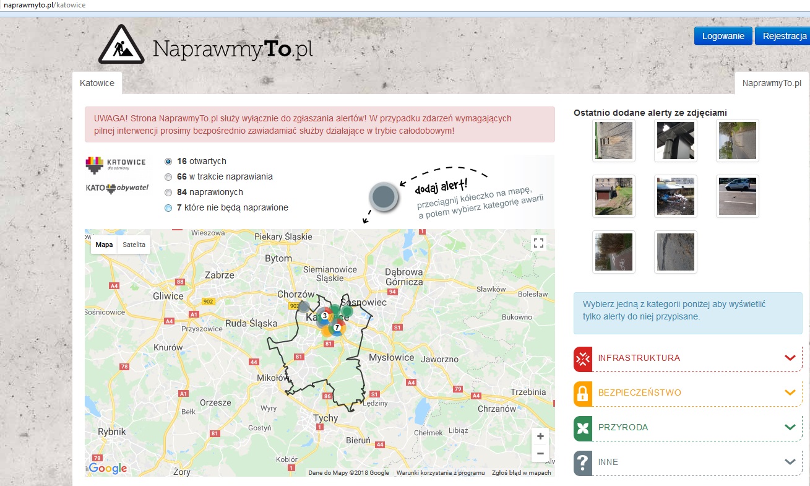
Task: Open the KATOobywatel logo
Action: coord(117,188)
